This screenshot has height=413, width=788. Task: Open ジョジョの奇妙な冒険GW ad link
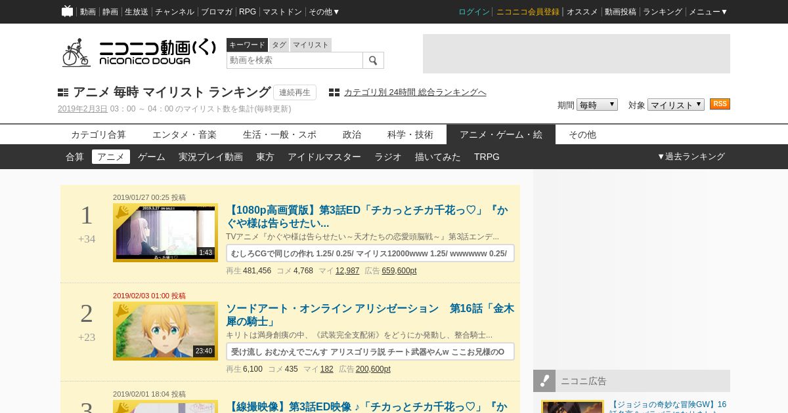click(668, 405)
